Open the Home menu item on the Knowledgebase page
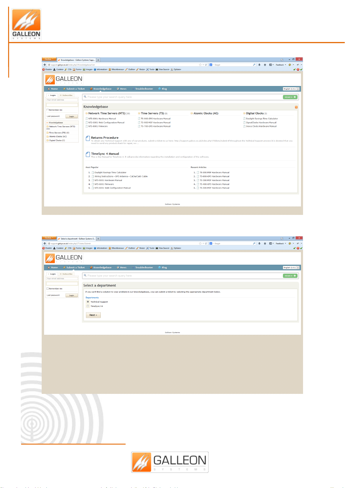The height and width of the screenshot is (488, 345). 53,89
